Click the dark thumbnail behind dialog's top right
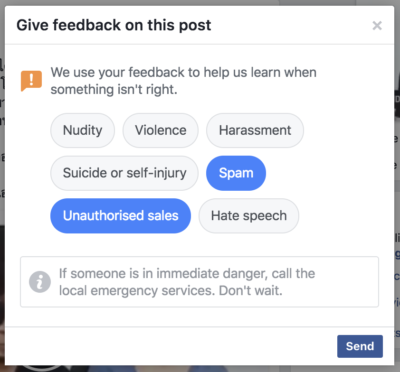This screenshot has width=400, height=372. point(397,95)
